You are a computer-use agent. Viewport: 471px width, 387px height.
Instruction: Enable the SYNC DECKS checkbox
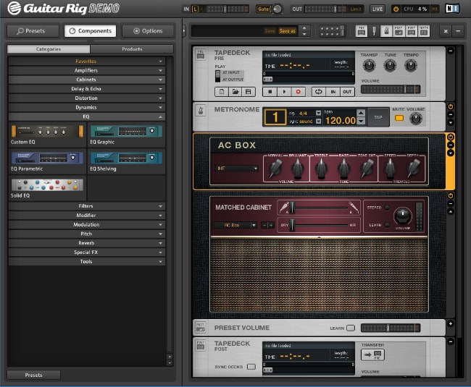(251, 367)
